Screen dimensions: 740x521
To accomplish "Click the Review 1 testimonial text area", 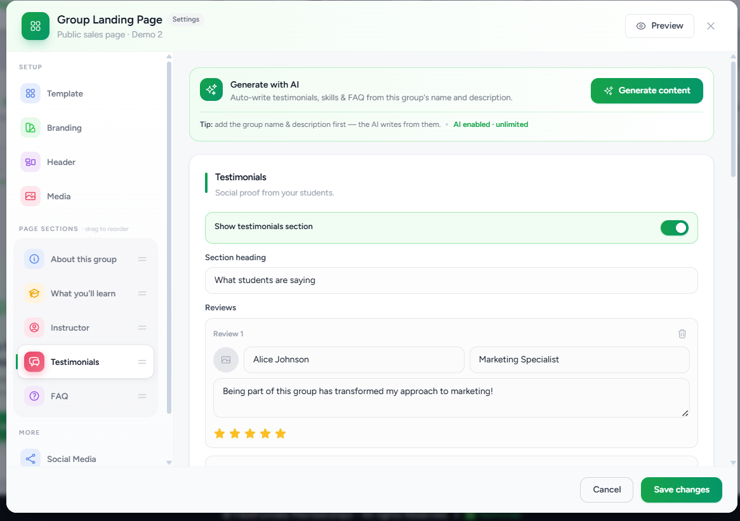I will [451, 398].
